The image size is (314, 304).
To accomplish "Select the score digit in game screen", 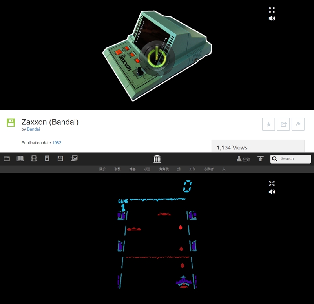I will (x=187, y=186).
